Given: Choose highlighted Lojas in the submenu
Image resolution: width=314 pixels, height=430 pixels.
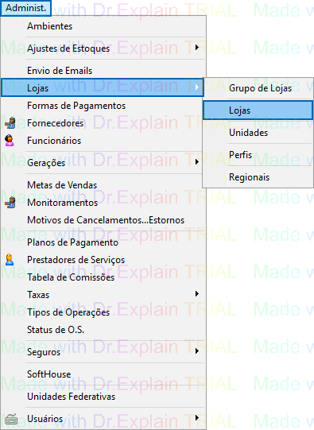Looking at the screenshot, I should pos(258,110).
